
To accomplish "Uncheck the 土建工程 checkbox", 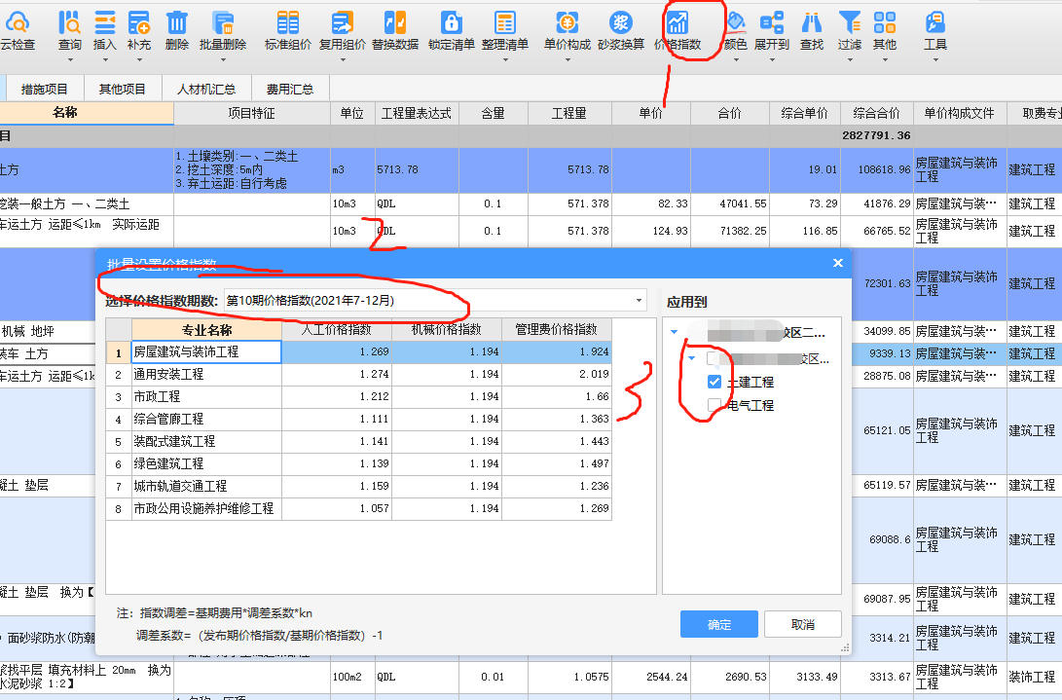I will pos(714,382).
